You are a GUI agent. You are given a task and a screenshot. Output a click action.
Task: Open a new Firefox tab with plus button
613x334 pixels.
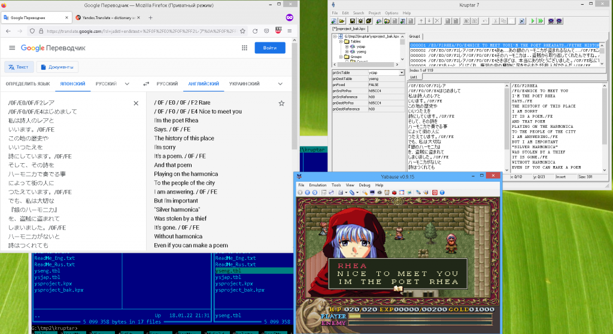pos(150,17)
